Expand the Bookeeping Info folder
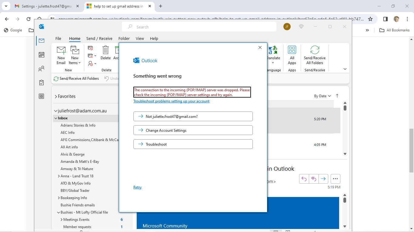 (58, 198)
